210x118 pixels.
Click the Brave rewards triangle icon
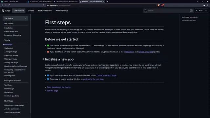[x=162, y=5]
